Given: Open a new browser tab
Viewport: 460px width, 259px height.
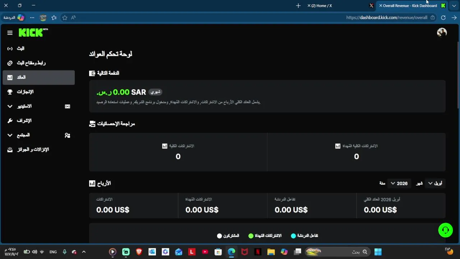Looking at the screenshot, I should click(298, 6).
